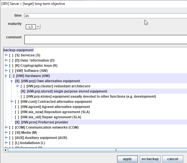This screenshot has width=187, height=163.
Task: Enable HW.sla_new Reposition agreement checkbox
Action: click(17, 112)
